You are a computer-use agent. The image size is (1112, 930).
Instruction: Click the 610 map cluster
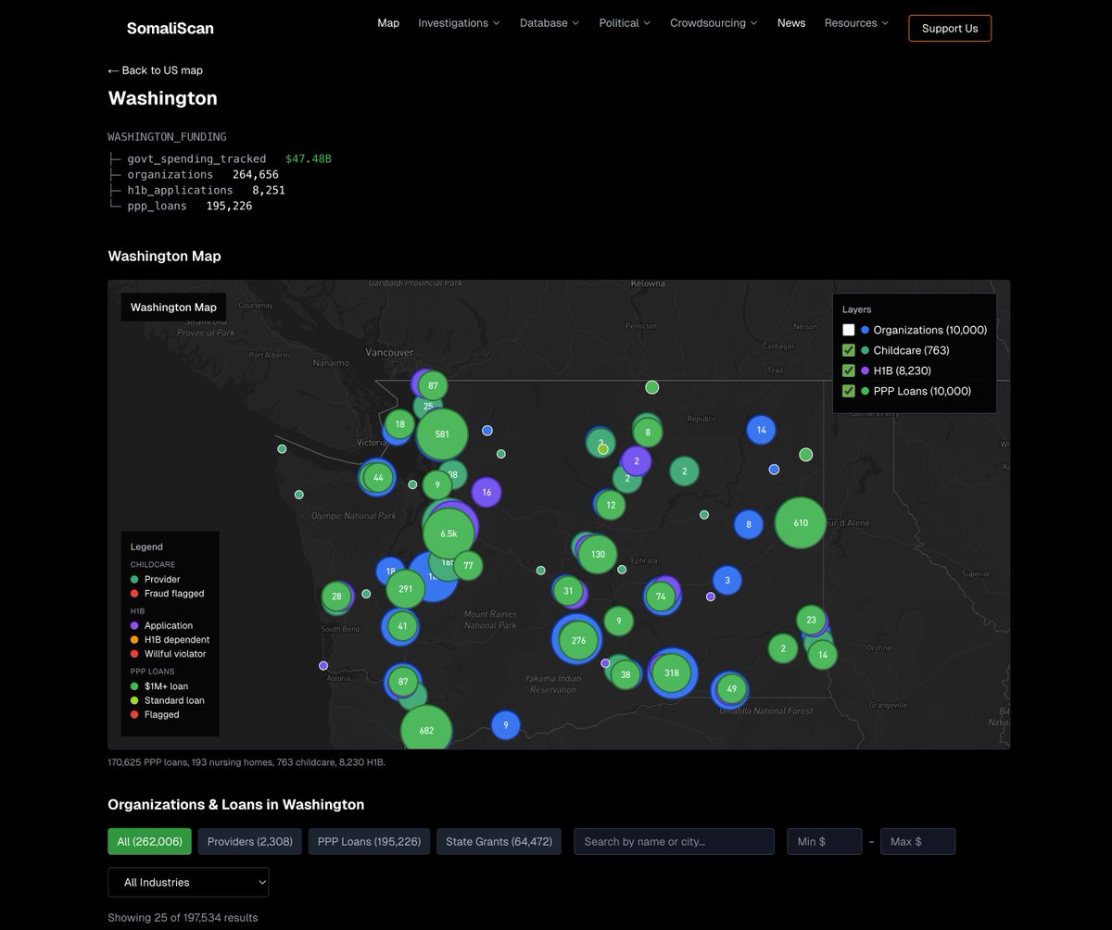point(801,522)
